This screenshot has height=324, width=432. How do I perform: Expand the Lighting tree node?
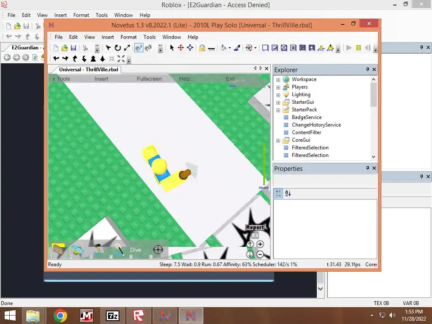click(278, 95)
